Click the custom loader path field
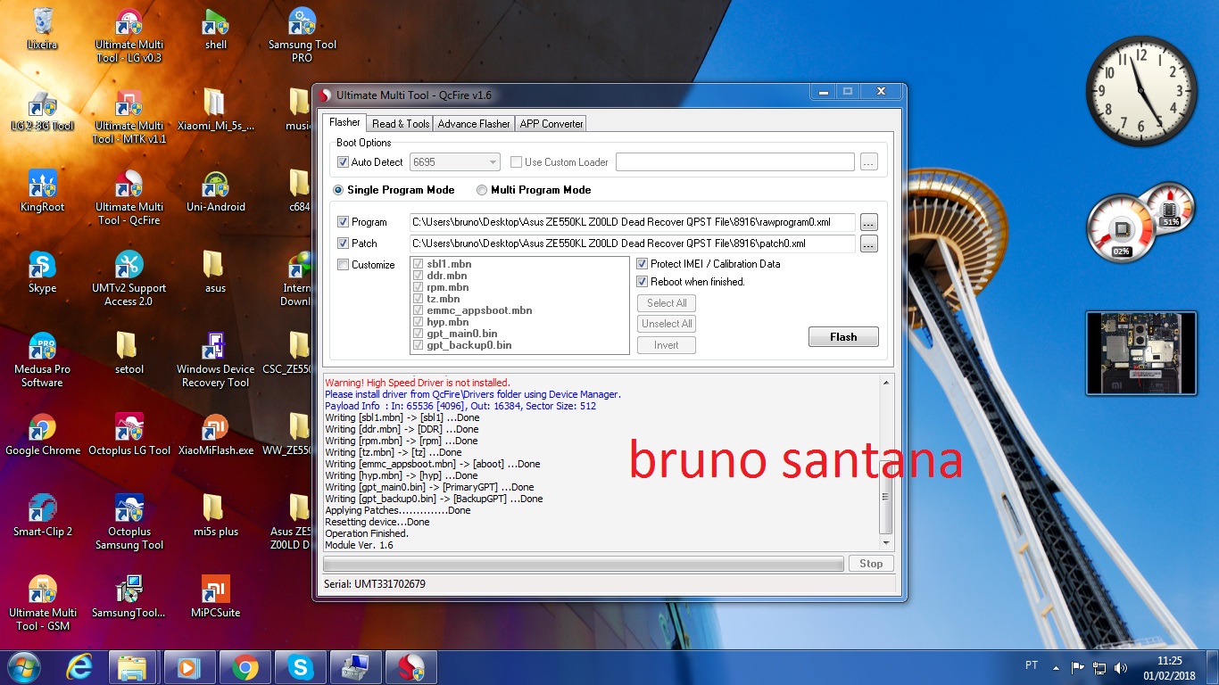This screenshot has height=685, width=1219. coord(734,162)
